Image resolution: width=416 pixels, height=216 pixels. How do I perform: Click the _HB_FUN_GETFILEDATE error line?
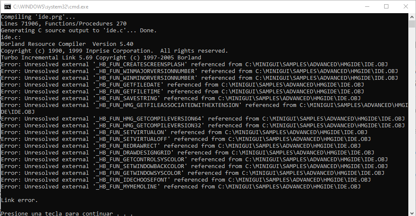182,84
